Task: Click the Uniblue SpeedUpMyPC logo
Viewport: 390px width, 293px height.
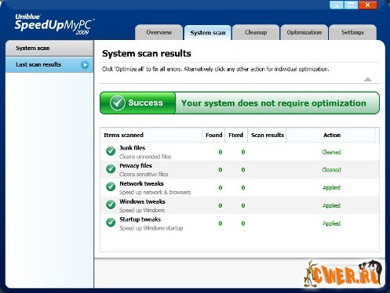Action: (54, 24)
